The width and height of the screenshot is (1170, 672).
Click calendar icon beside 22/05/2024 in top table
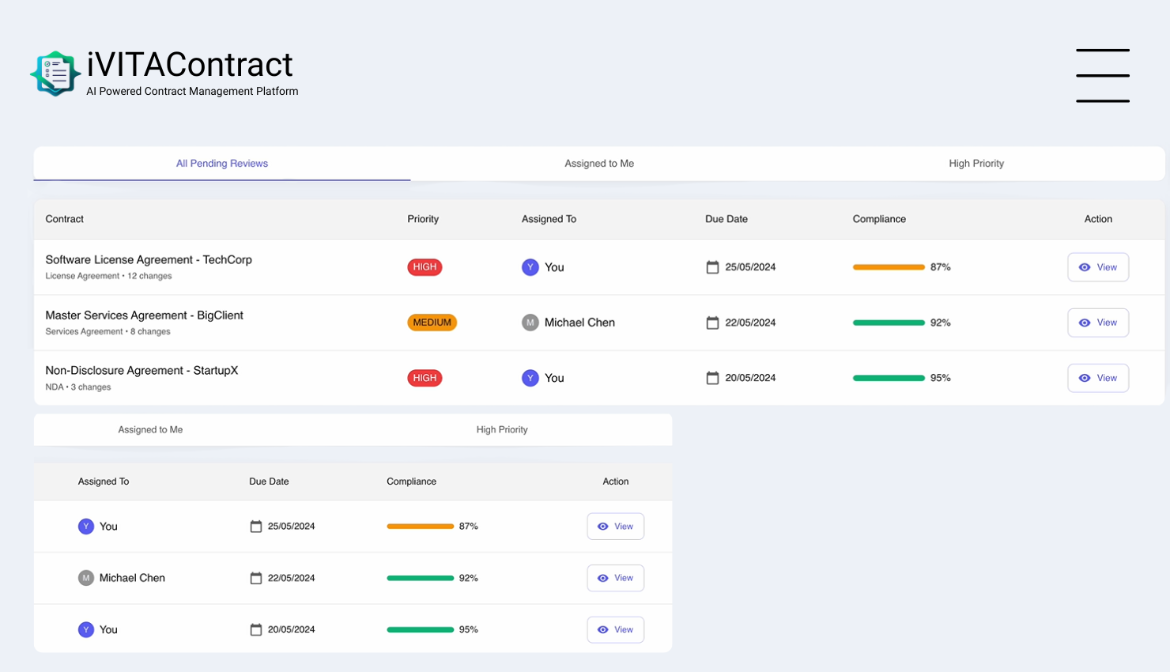(x=712, y=323)
